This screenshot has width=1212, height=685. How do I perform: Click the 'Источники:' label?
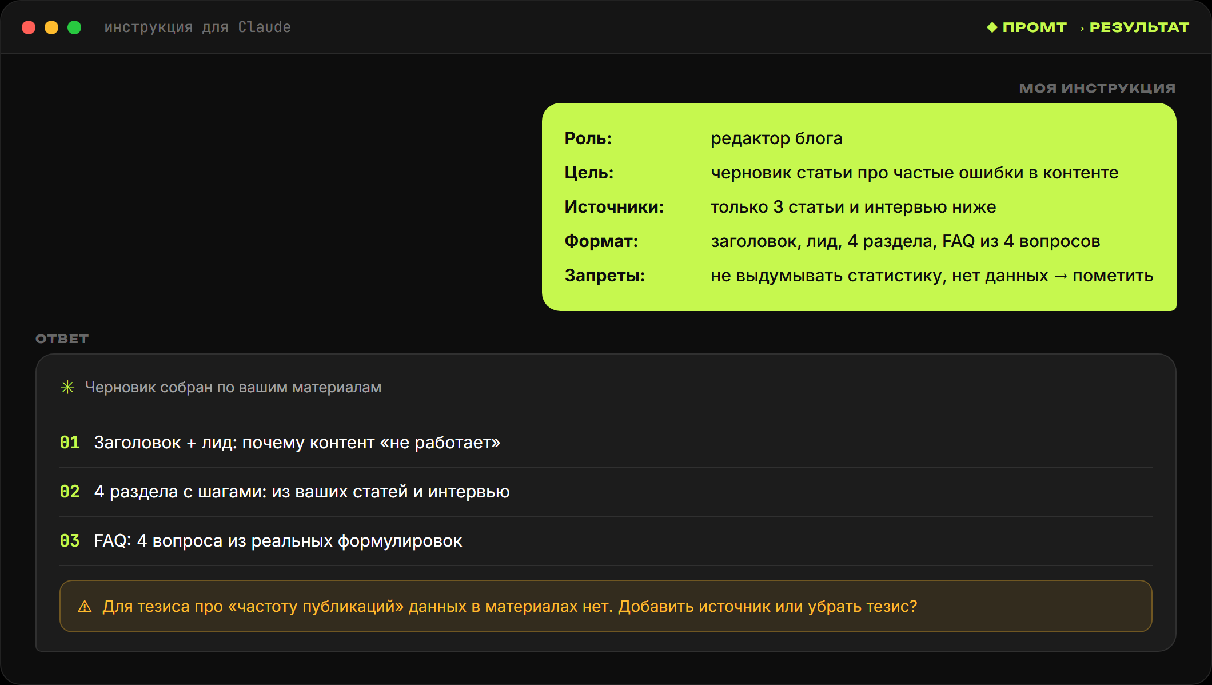pyautogui.click(x=614, y=207)
